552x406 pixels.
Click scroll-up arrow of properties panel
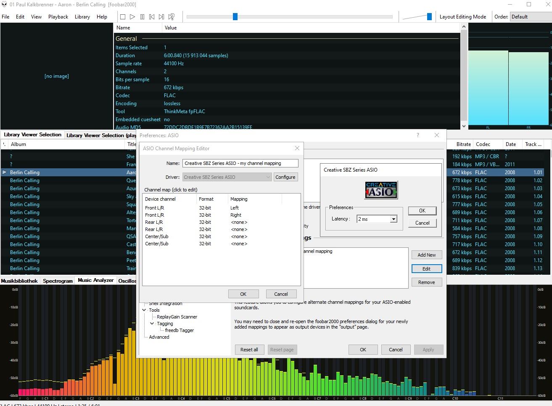[464, 27]
